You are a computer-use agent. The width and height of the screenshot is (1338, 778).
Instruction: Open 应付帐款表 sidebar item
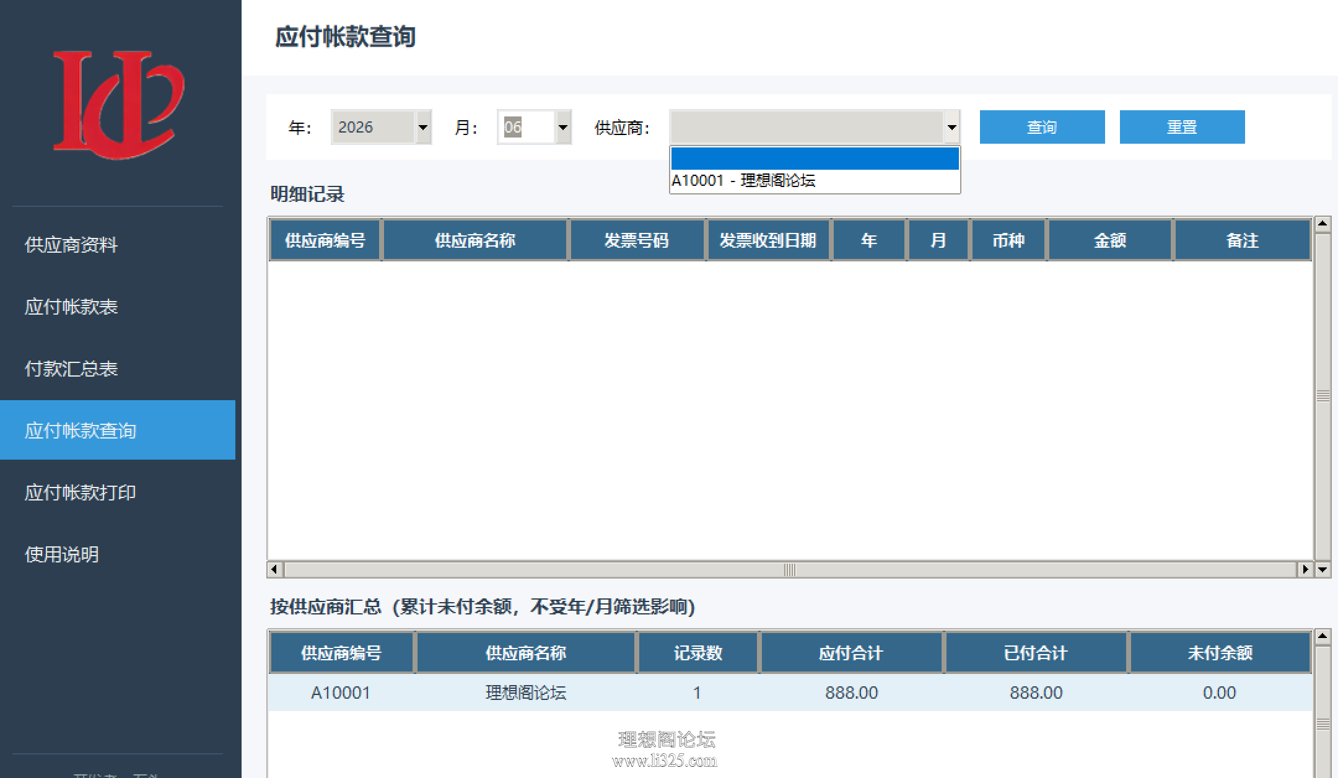coord(118,307)
